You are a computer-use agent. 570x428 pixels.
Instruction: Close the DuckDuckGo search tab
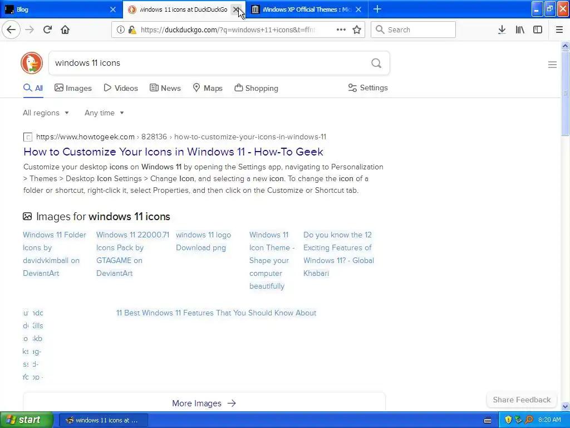pos(236,9)
